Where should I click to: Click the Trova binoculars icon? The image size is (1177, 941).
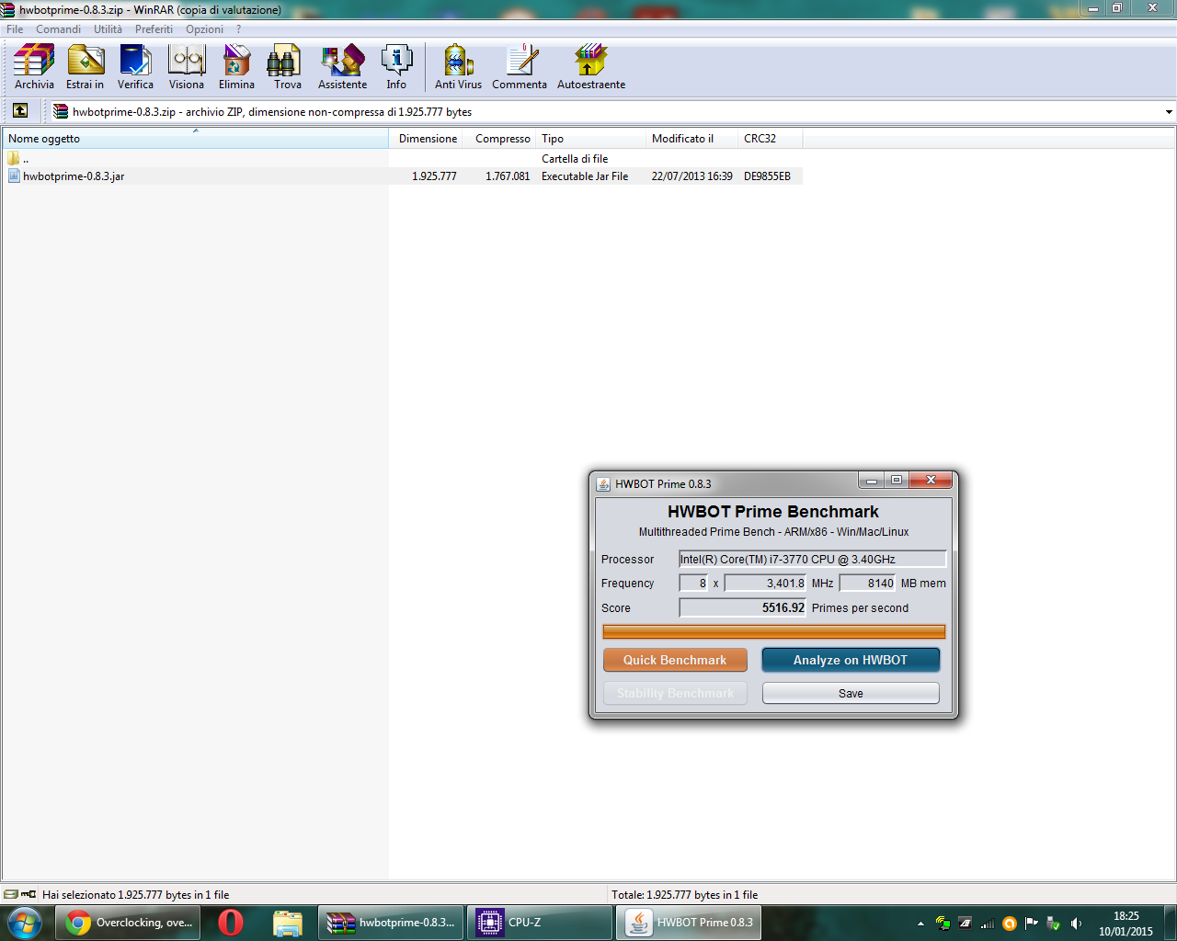[x=287, y=66]
